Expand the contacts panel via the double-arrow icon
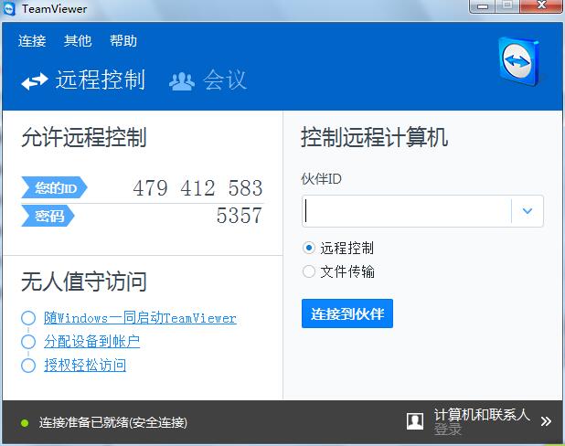Image resolution: width=565 pixels, height=446 pixels. click(546, 421)
